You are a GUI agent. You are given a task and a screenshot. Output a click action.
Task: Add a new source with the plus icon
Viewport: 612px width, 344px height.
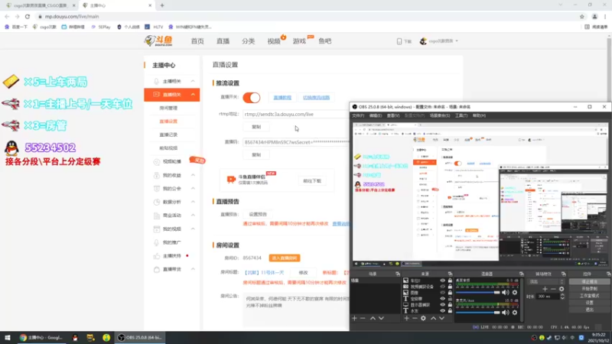406,318
